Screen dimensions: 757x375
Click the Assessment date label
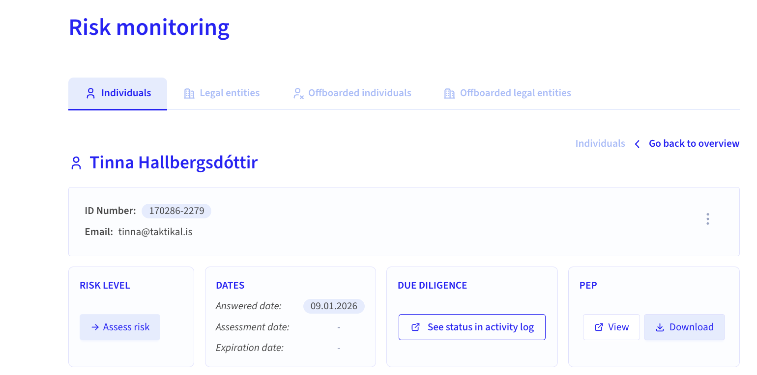(253, 327)
